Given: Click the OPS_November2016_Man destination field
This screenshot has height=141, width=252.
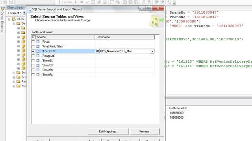Looking at the screenshot, I should click(125, 51).
